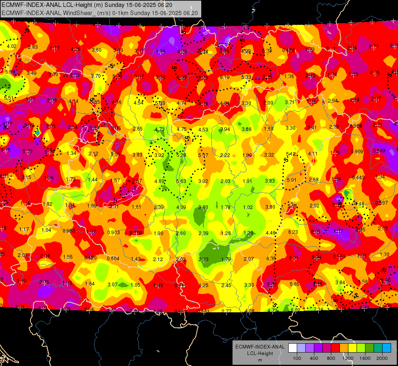This screenshot has height=366, width=398.
Task: Click the value 3.07
Action: [x=113, y=285]
